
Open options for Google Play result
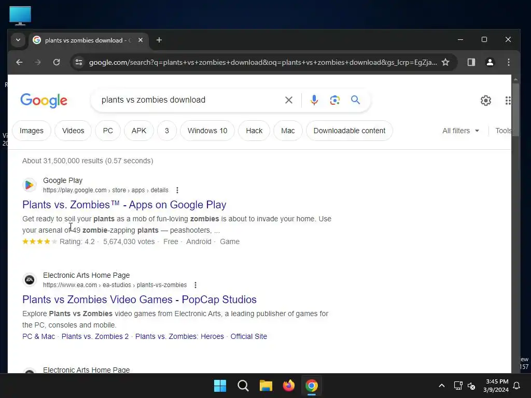click(177, 190)
